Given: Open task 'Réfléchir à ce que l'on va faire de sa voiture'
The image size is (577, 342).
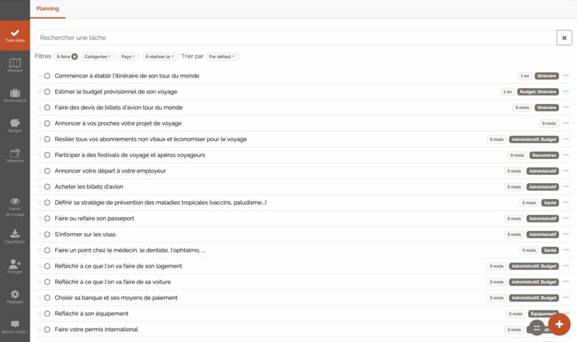Looking at the screenshot, I should click(x=113, y=282).
